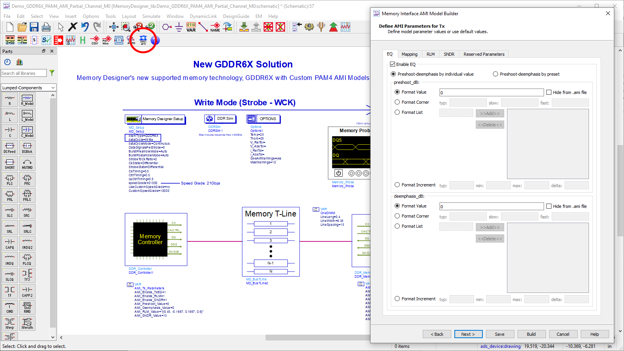The width and height of the screenshot is (624, 351).
Task: Select the DDR5 AMI model builder tool
Action: 143,40
